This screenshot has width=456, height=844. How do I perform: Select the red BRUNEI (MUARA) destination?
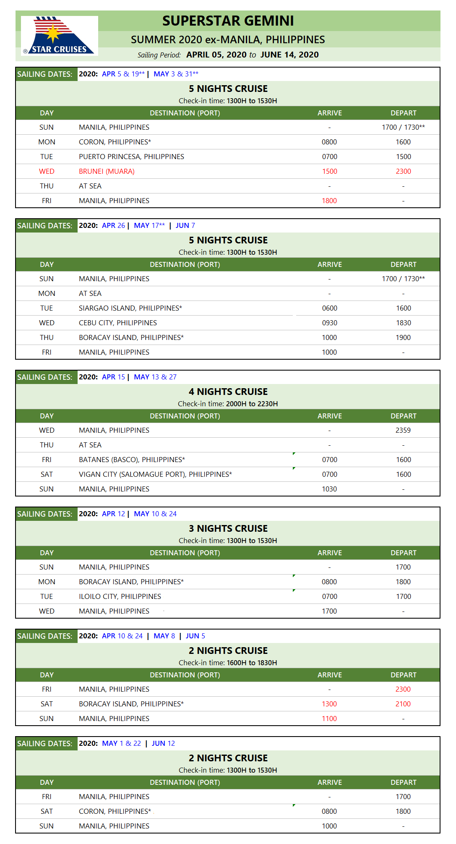107,171
